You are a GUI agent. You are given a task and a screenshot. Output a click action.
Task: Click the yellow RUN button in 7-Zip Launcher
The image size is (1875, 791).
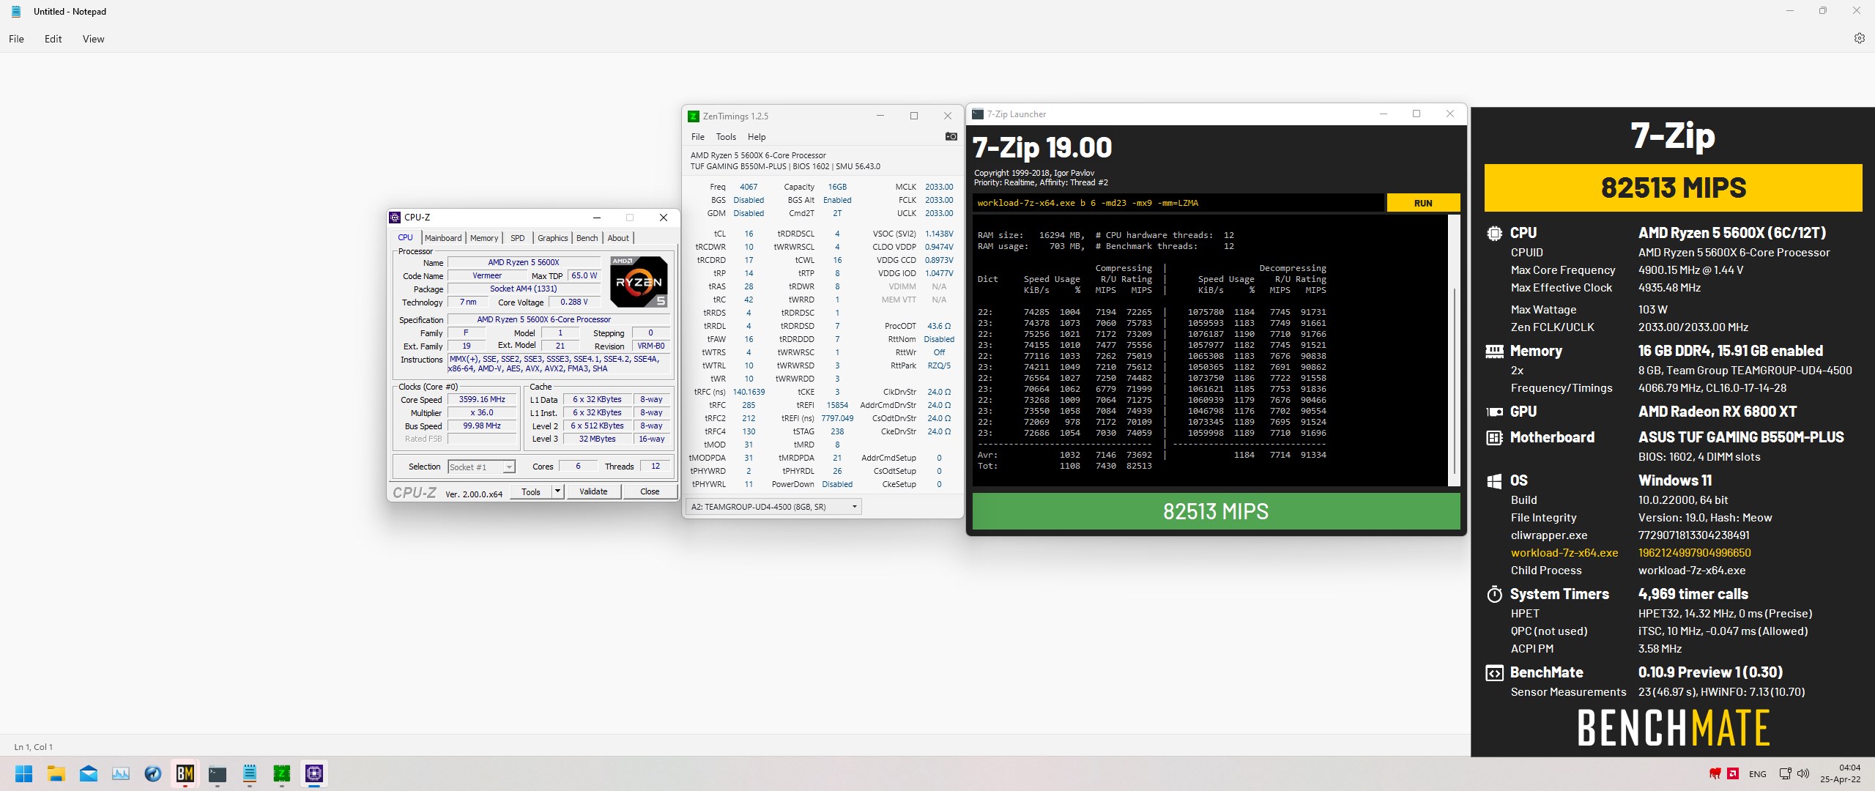click(x=1423, y=204)
